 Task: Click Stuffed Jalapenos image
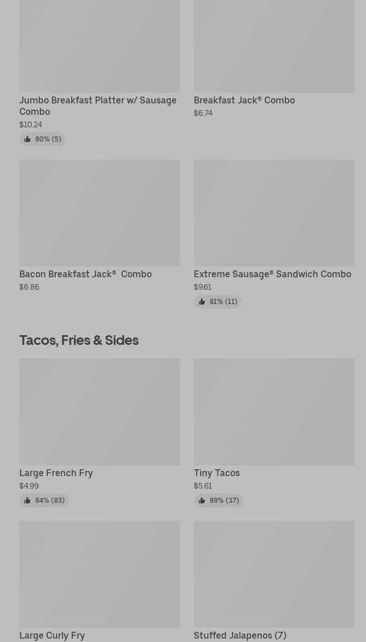click(x=274, y=574)
